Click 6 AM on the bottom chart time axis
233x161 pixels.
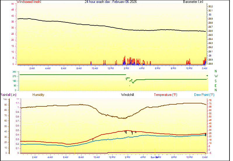[66, 157]
